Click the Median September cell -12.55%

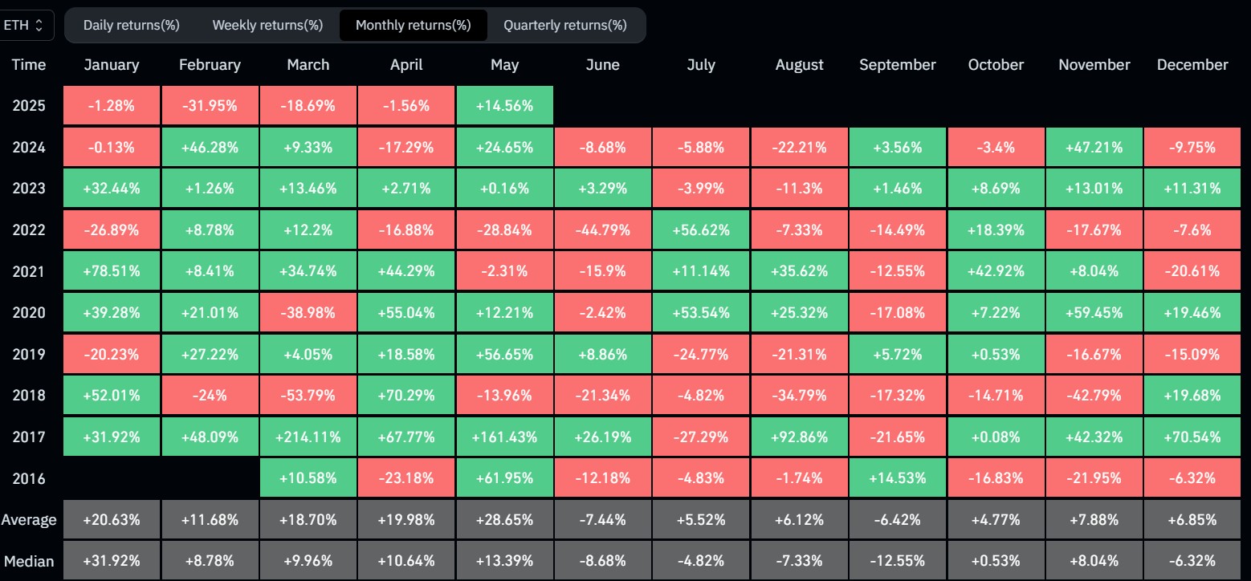click(x=898, y=561)
